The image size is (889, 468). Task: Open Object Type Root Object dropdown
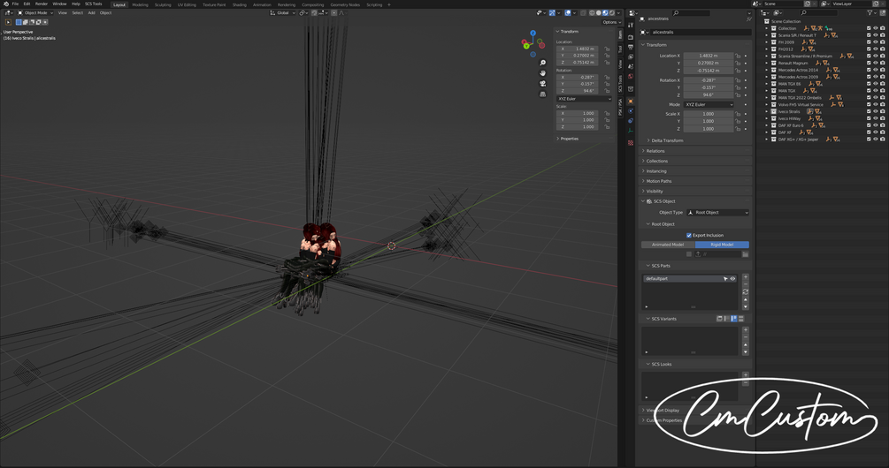(x=717, y=213)
